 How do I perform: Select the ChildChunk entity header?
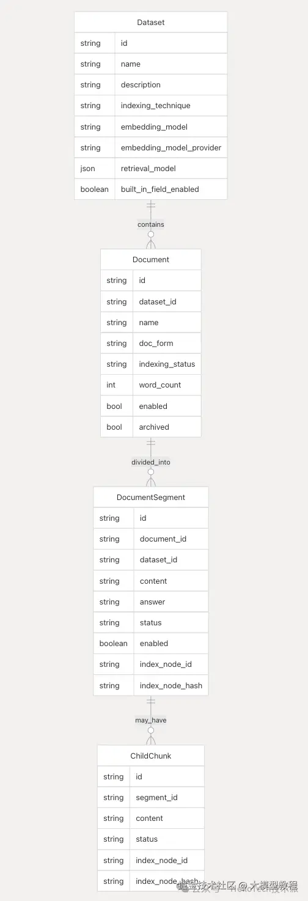pyautogui.click(x=151, y=756)
